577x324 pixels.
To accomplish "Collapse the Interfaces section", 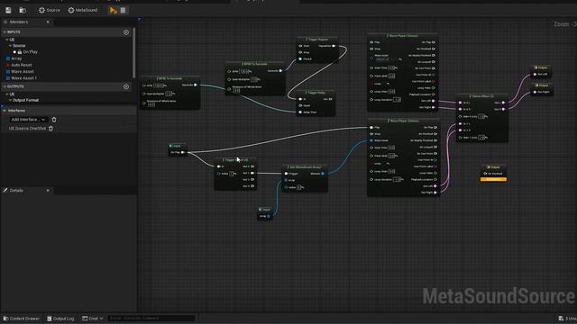I will coord(5,111).
